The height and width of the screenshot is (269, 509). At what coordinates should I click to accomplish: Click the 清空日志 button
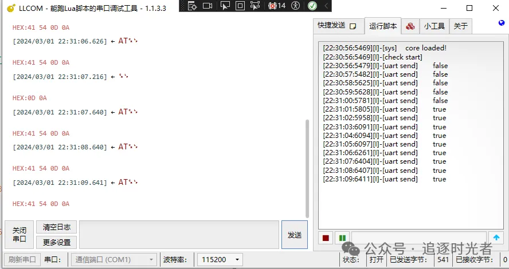[x=57, y=227]
